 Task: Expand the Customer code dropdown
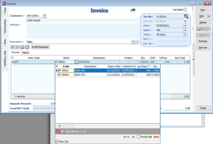44,16
